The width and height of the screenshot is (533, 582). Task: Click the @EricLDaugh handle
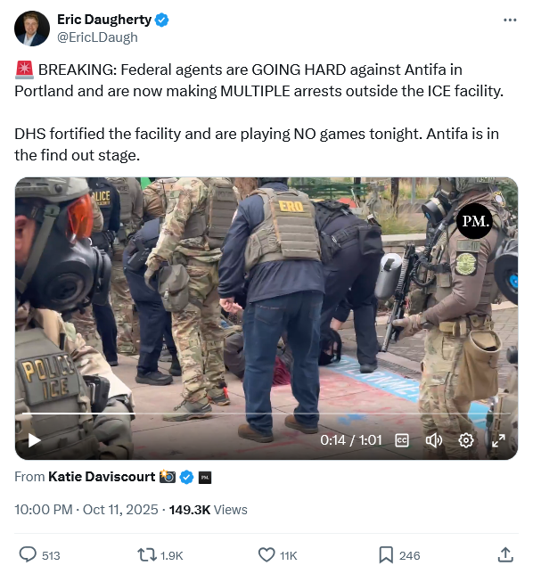pyautogui.click(x=97, y=37)
